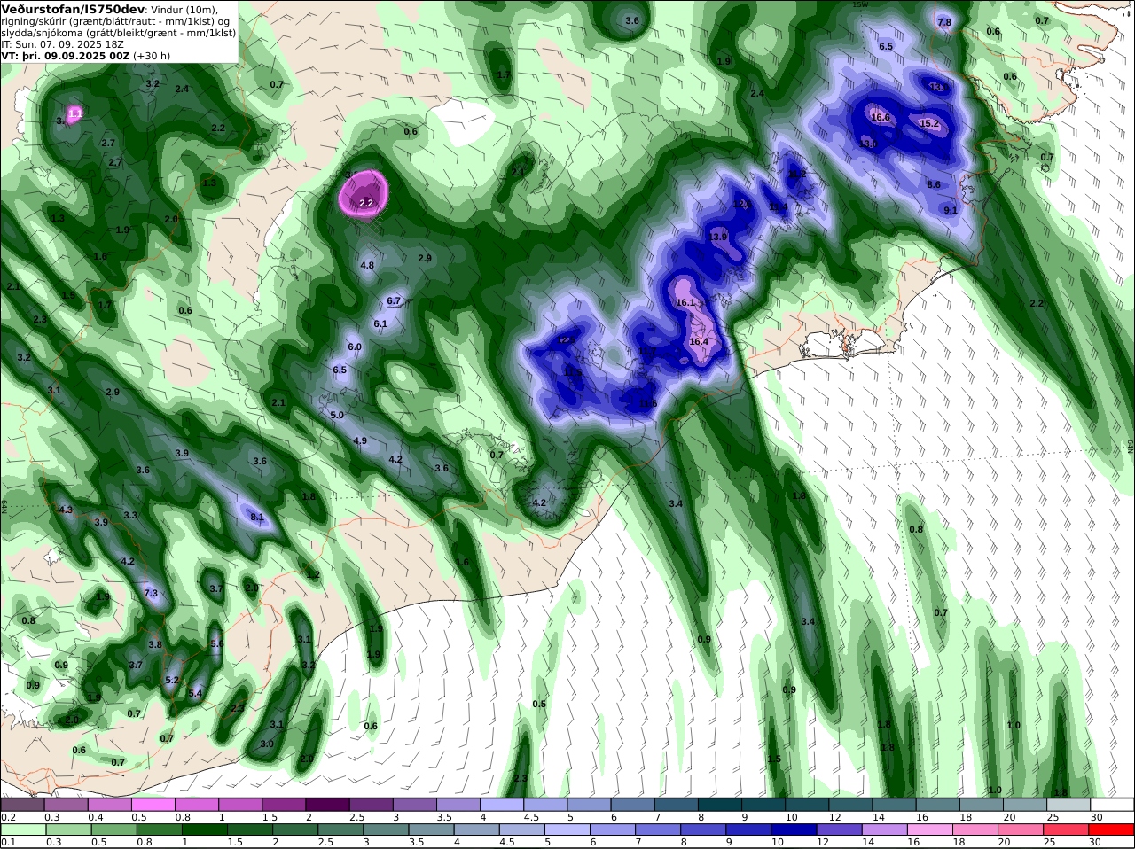
Task: Click the 15.2 precipitation value
Action: [x=928, y=123]
